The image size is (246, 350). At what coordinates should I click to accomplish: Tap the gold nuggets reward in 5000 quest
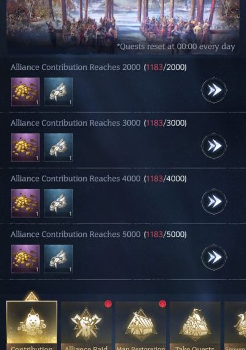[25, 259]
